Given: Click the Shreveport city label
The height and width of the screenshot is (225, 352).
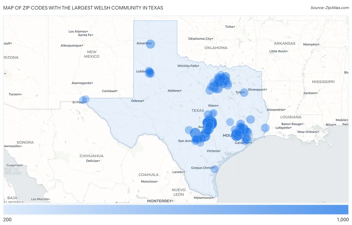Looking at the screenshot, I should 257,90.
